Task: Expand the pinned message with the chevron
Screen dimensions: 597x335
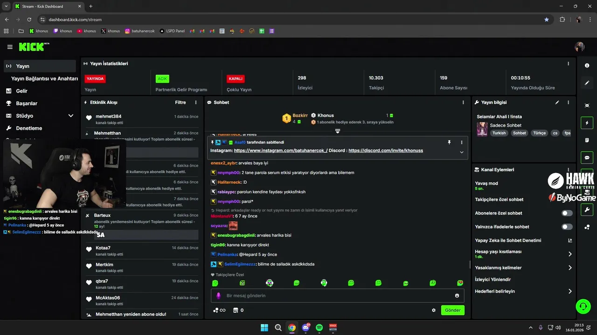Action: (x=462, y=152)
